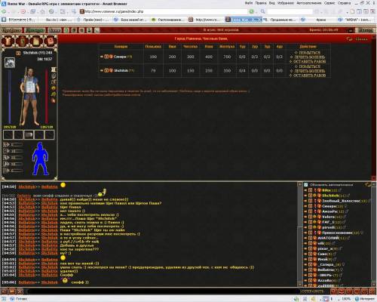Click the info icon next to Shchitok in the player list
The width and height of the screenshot is (377, 302).
point(310,196)
